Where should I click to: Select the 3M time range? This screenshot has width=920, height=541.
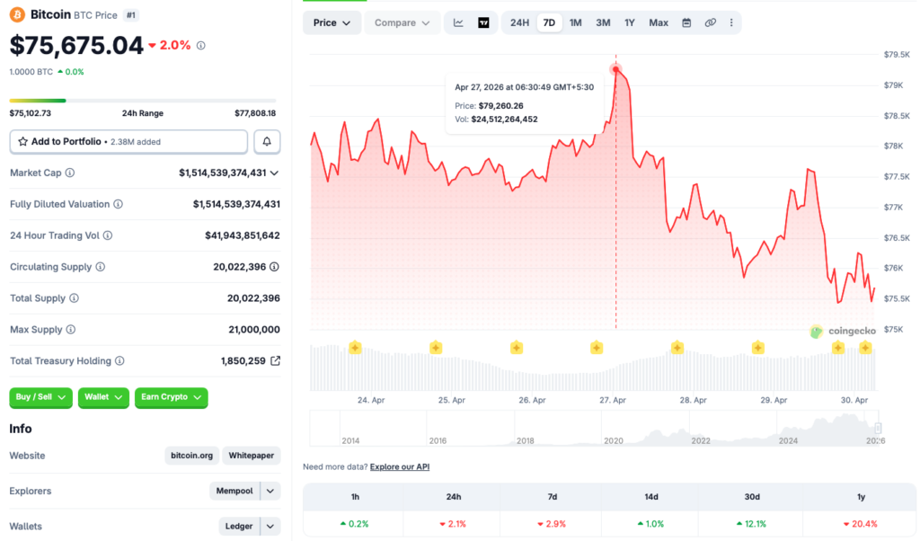click(x=603, y=22)
